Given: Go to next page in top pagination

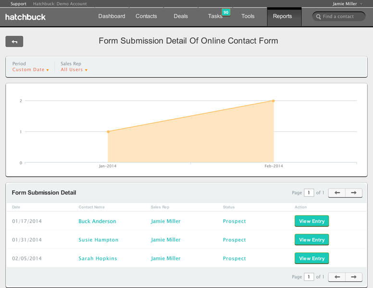Looking at the screenshot, I should [x=354, y=193].
